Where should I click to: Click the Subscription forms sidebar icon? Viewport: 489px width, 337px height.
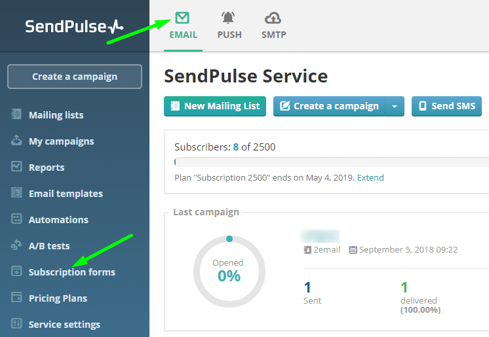coord(17,272)
